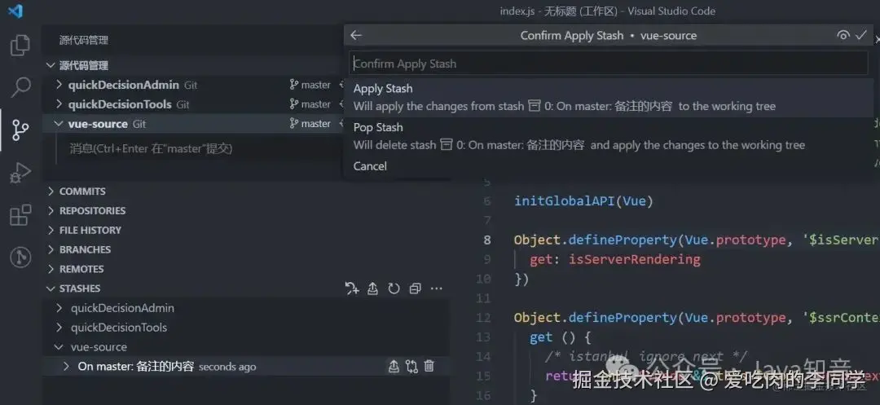This screenshot has width=880, height=405.
Task: Click branch icon beside quickDecisionTools master
Action: (x=294, y=104)
